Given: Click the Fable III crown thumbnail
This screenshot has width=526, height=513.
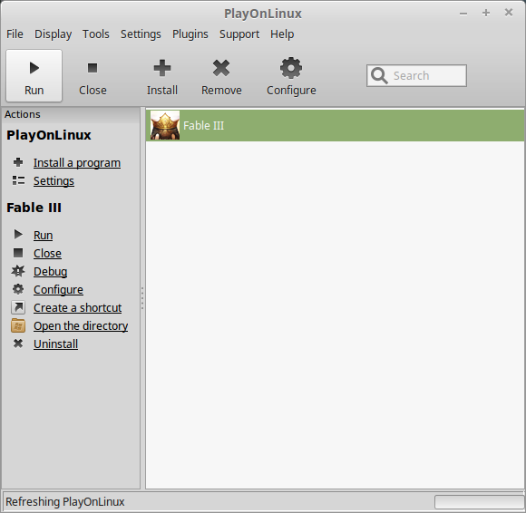Looking at the screenshot, I should pyautogui.click(x=165, y=125).
